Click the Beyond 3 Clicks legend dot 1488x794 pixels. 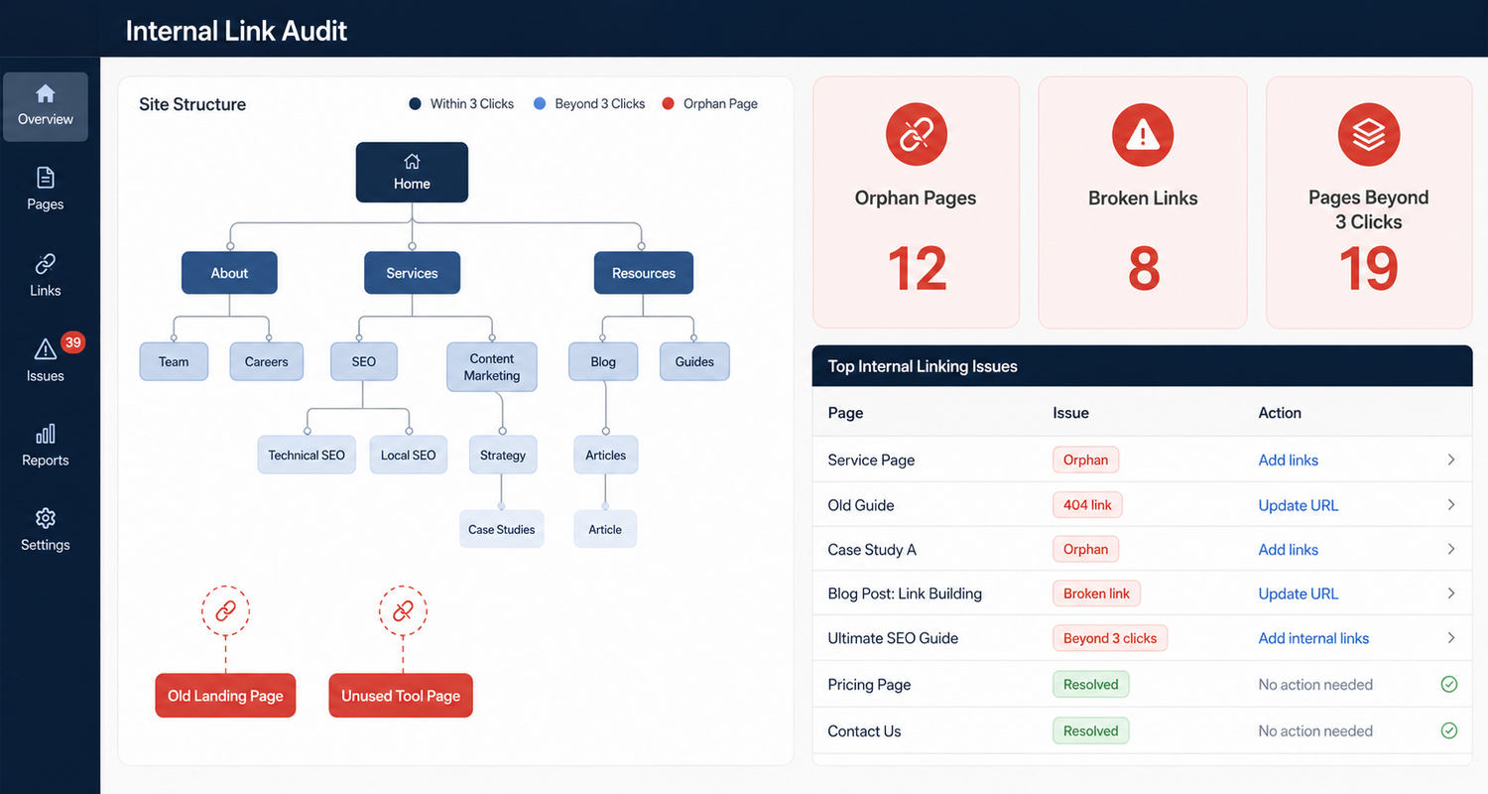point(540,103)
